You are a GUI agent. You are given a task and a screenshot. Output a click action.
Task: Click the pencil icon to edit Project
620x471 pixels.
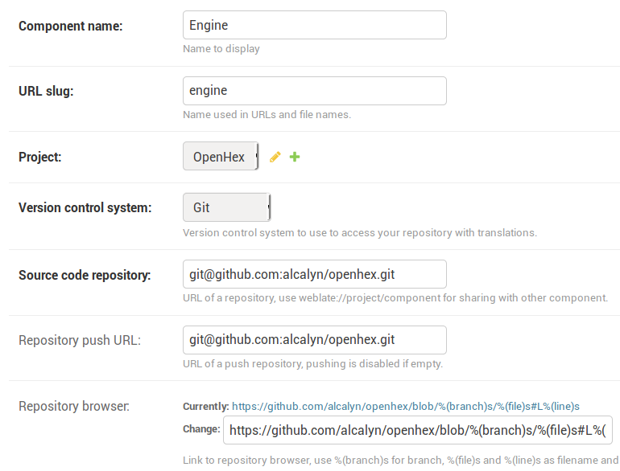pyautogui.click(x=275, y=157)
